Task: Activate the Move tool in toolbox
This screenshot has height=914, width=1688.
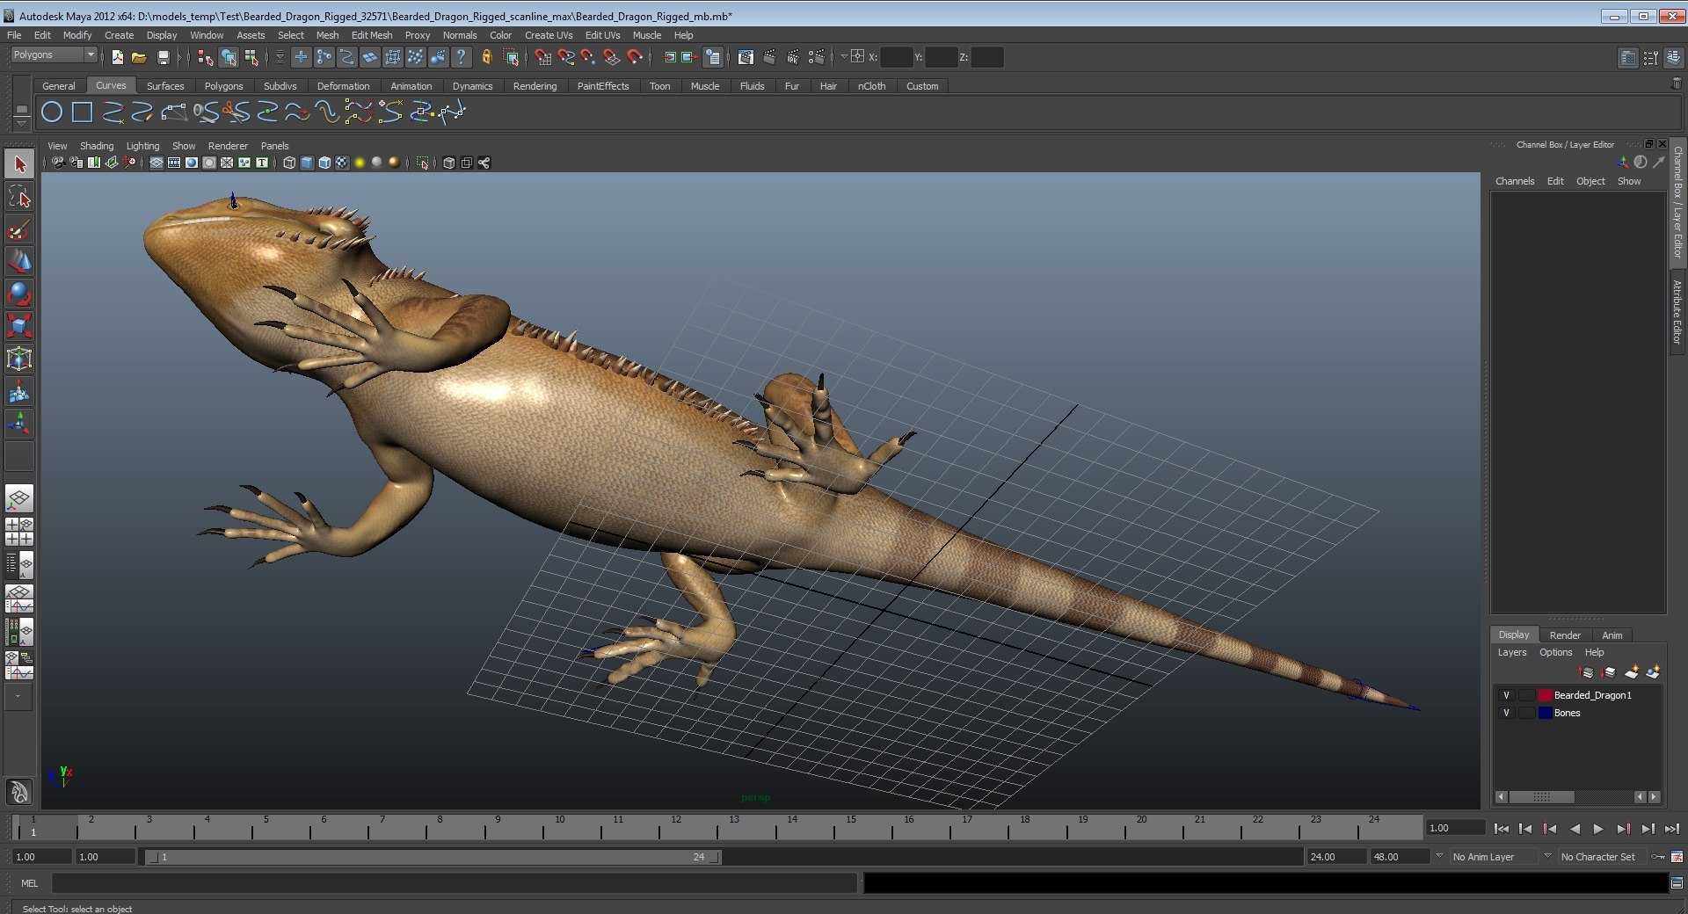Action: click(x=19, y=262)
